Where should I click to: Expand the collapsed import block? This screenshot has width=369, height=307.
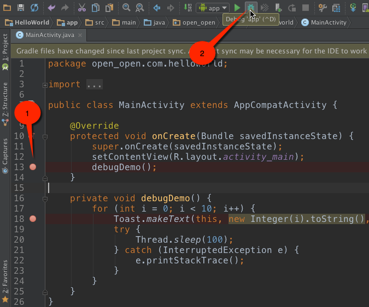click(x=45, y=85)
